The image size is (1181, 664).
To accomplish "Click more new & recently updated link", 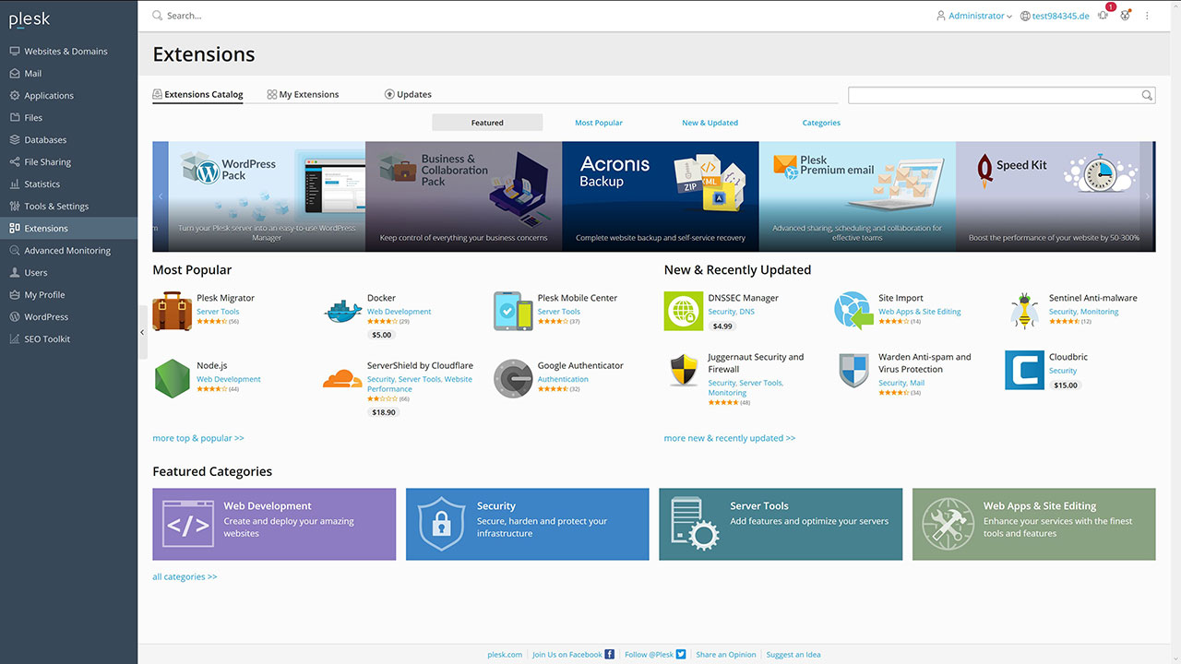I will click(x=730, y=438).
